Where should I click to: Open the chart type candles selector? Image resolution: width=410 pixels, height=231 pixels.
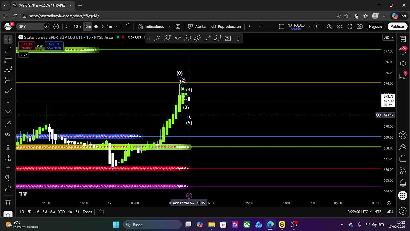point(127,26)
